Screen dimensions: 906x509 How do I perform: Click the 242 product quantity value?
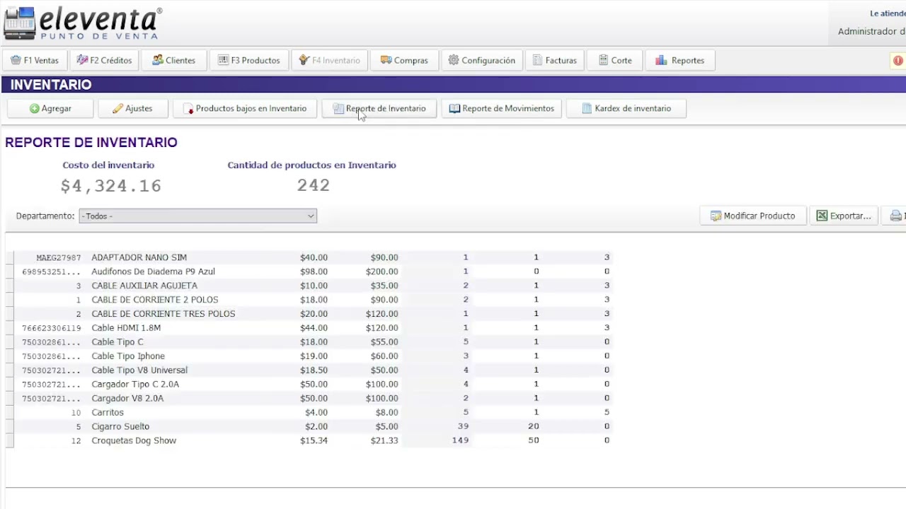pos(314,185)
